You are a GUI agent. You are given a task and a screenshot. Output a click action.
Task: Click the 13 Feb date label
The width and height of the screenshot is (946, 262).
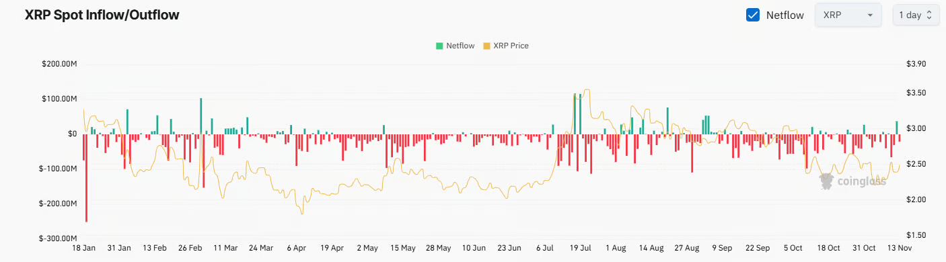(x=155, y=248)
